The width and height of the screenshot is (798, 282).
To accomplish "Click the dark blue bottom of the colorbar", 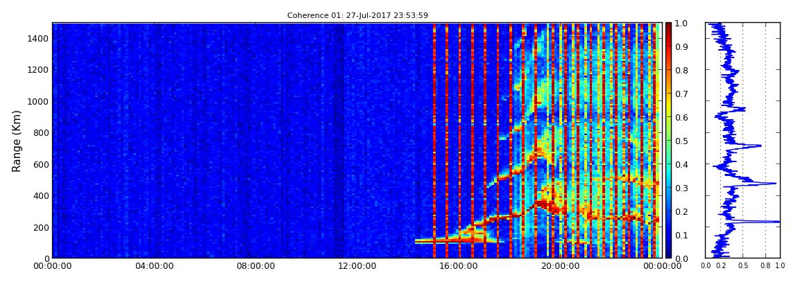I will [668, 254].
